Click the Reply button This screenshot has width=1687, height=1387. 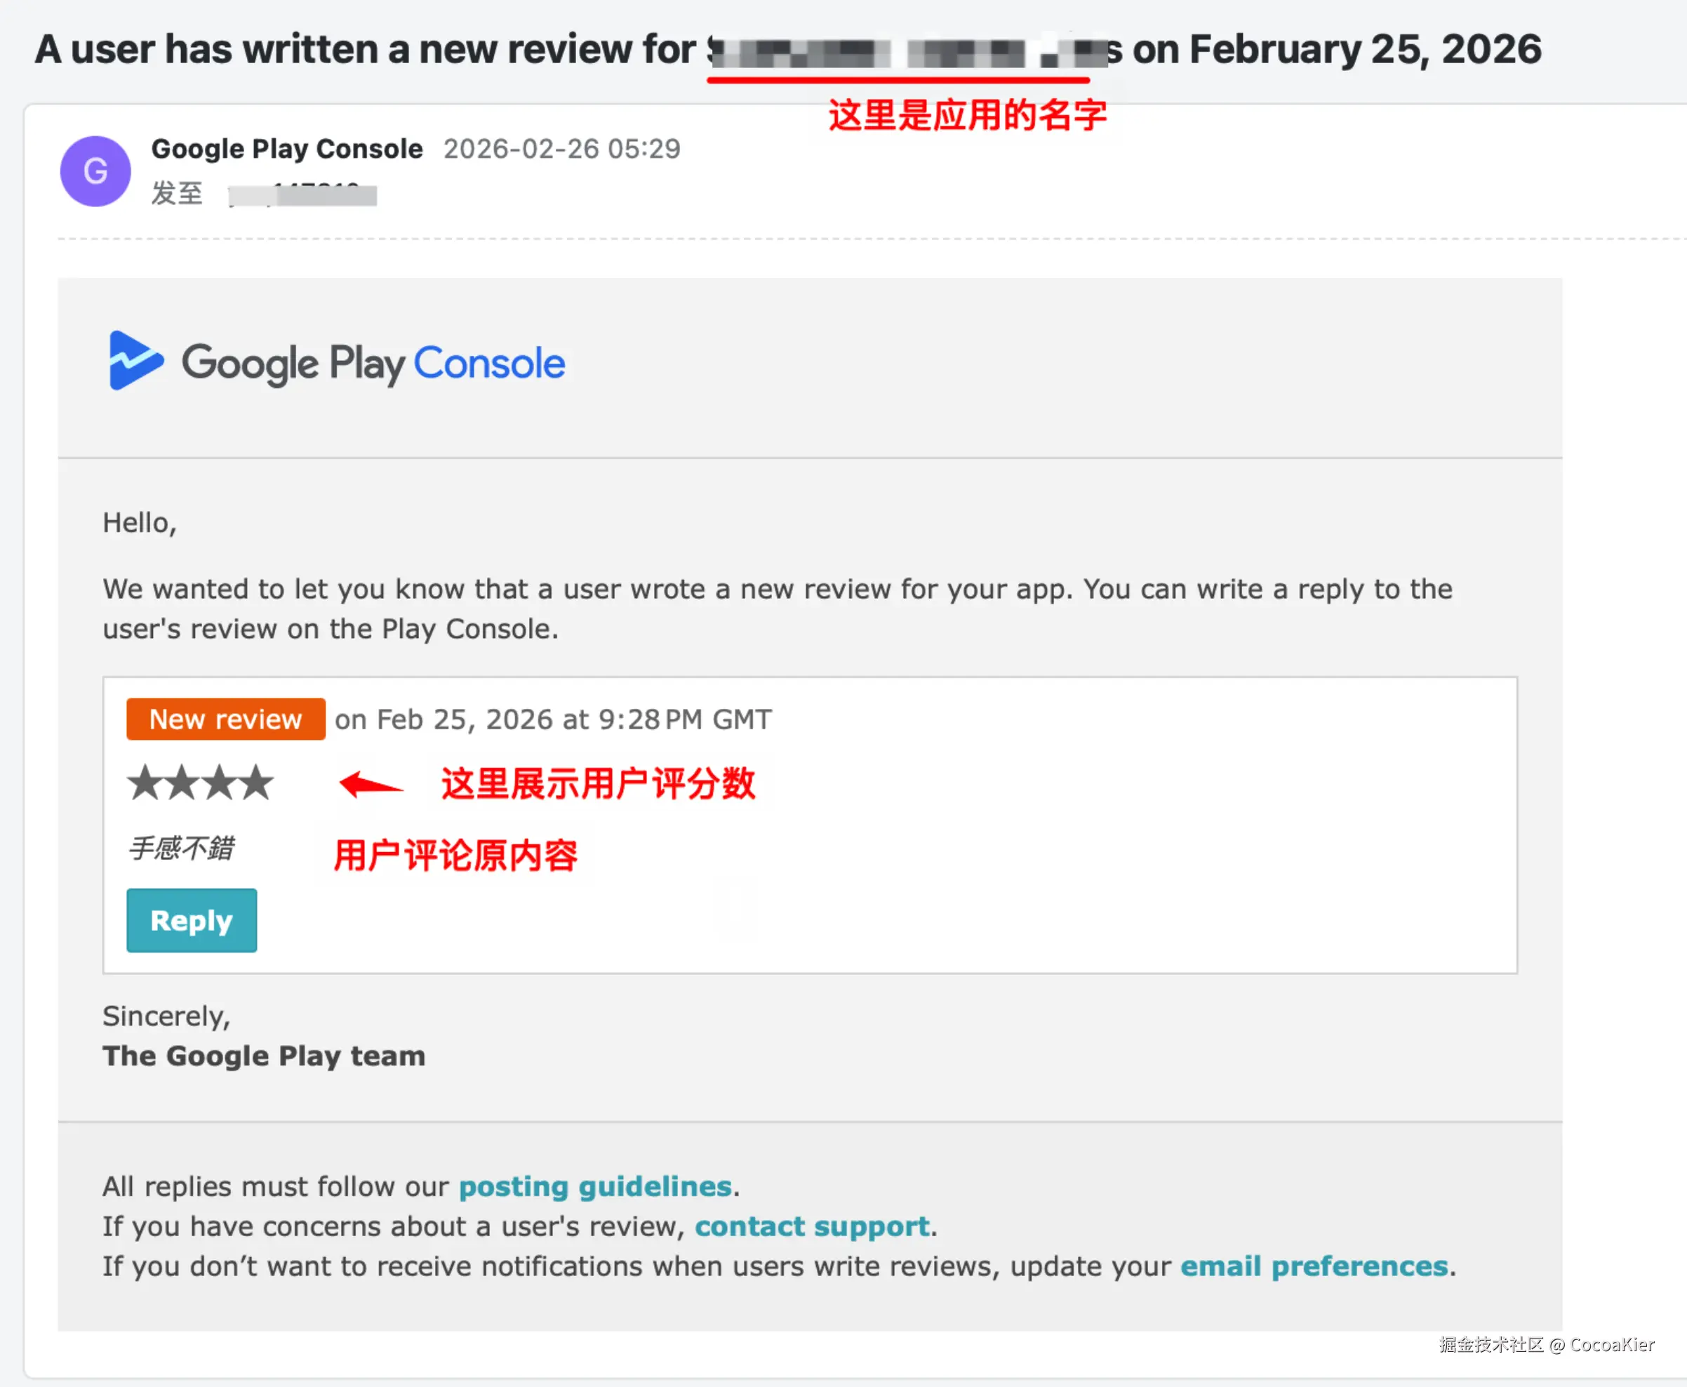(191, 920)
